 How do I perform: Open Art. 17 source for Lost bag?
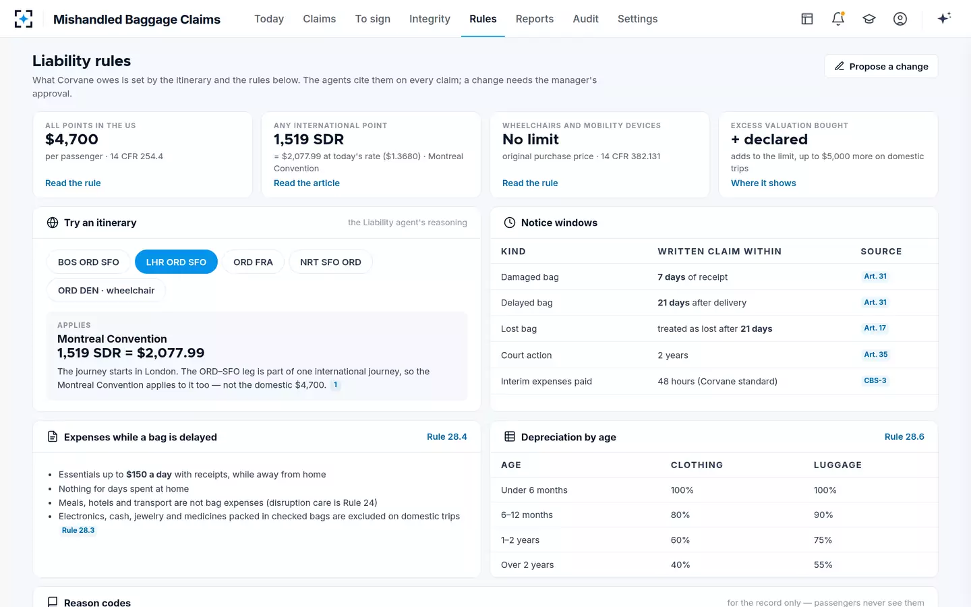tap(875, 328)
